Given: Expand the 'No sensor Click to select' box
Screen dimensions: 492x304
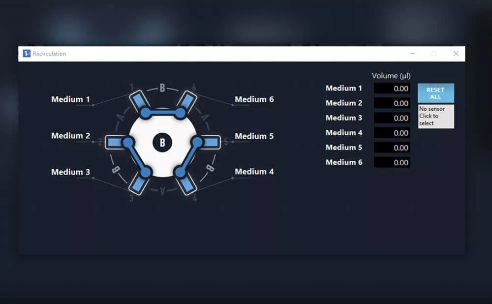Looking at the screenshot, I should [436, 116].
